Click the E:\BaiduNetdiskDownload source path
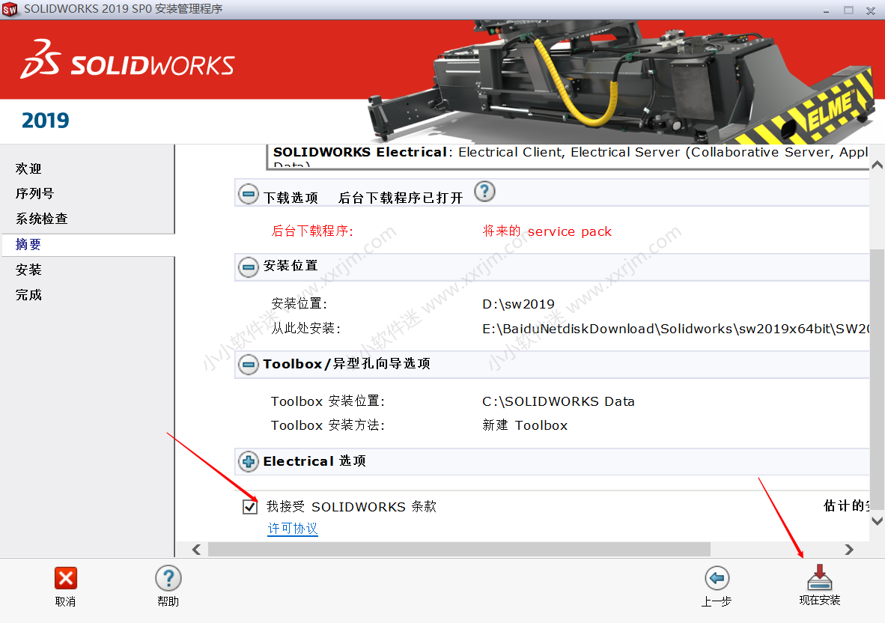 [x=675, y=329]
